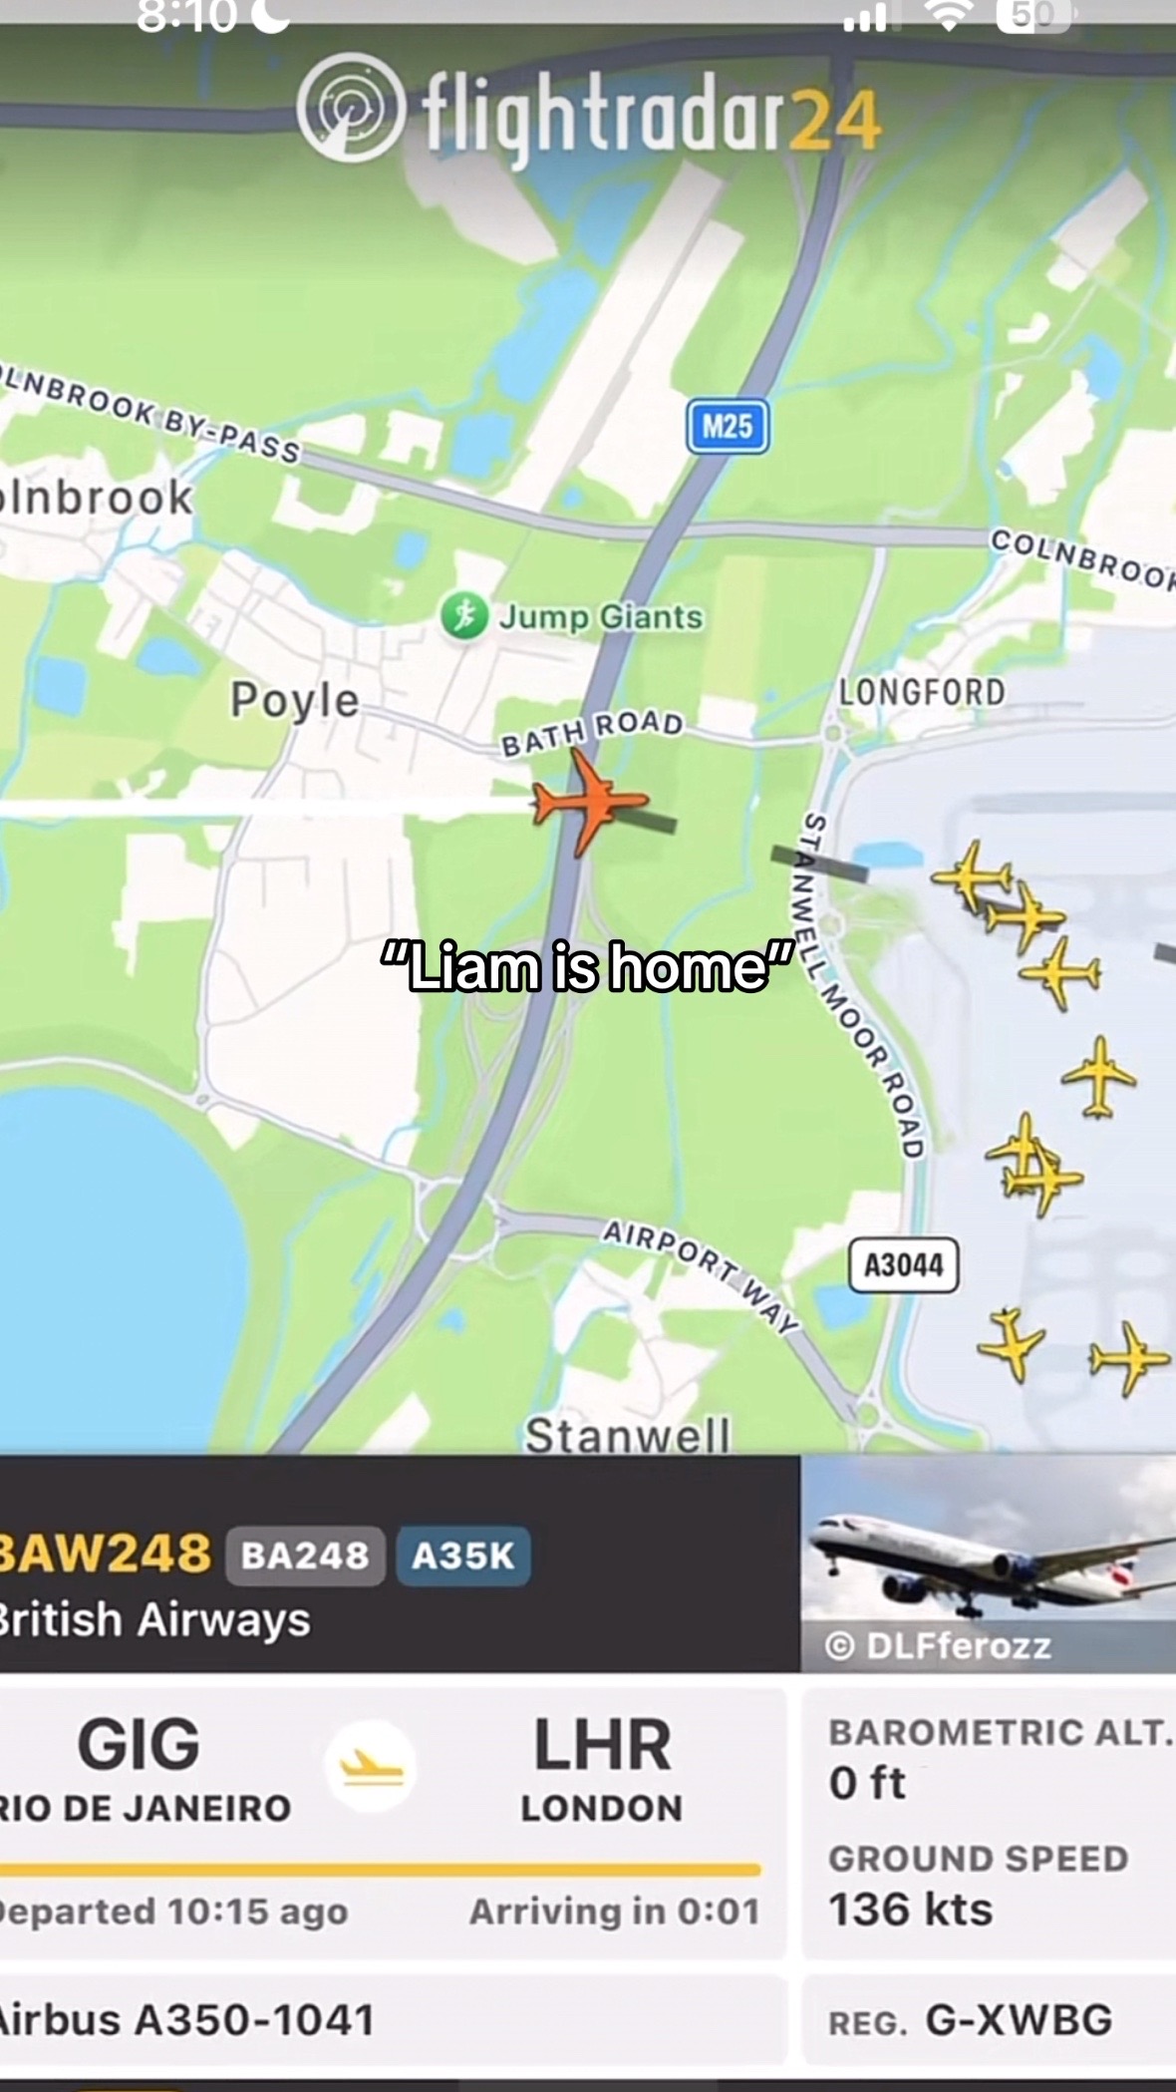Viewport: 1176px width, 2092px height.
Task: Tap the yellow flight progress bar
Action: click(x=380, y=1870)
